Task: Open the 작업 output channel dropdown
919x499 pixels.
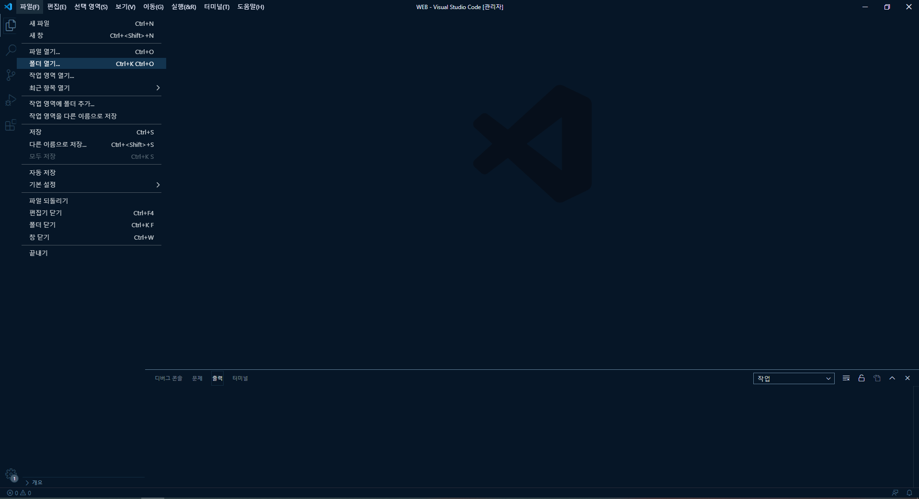Action: [794, 378]
